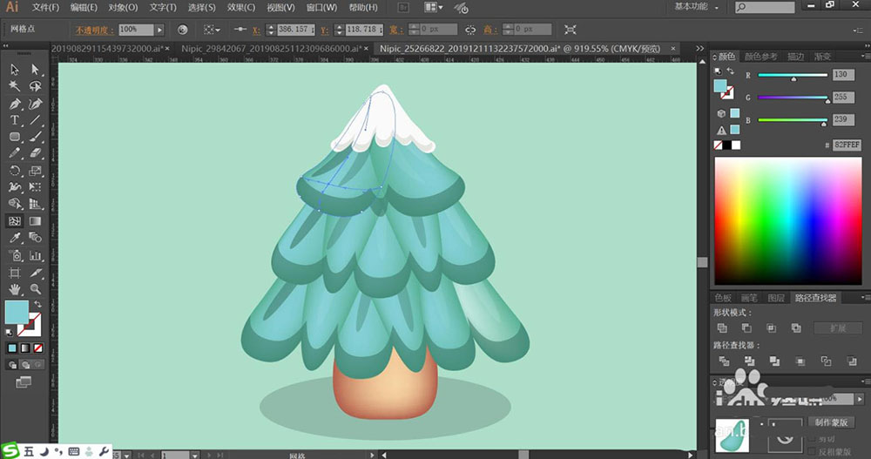This screenshot has width=871, height=459.
Task: Activate the Gradient tool
Action: [35, 221]
